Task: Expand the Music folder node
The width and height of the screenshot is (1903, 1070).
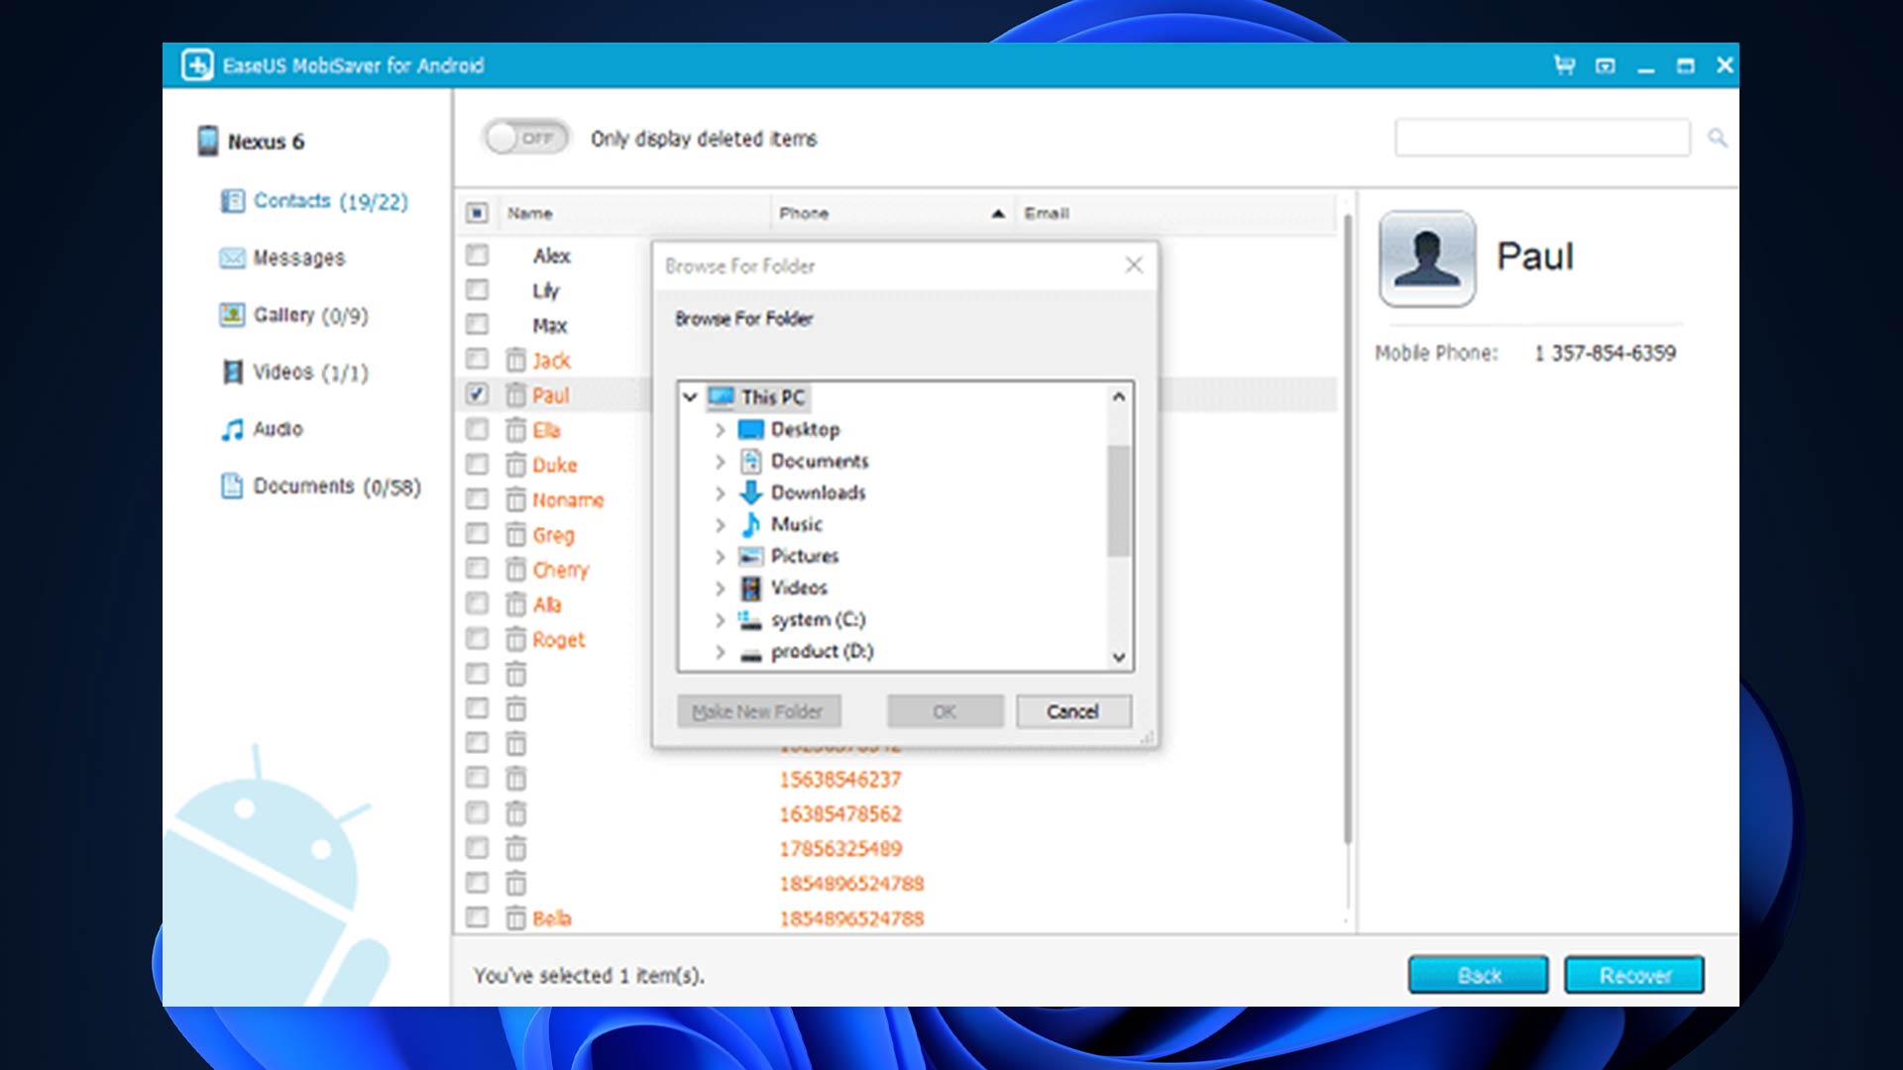Action: pos(721,525)
